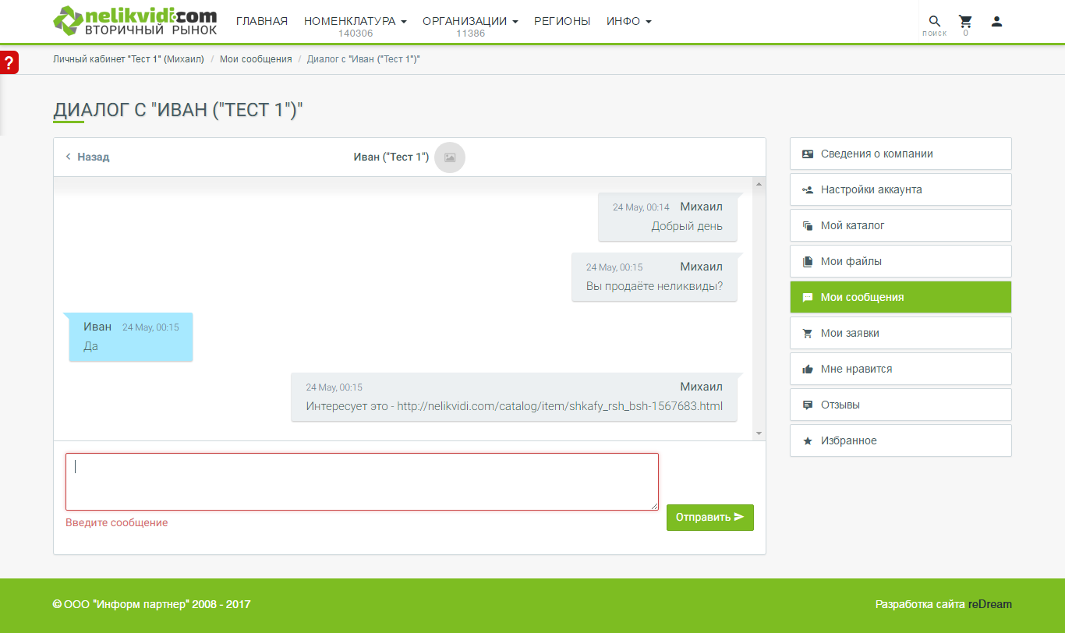Open Мои файлы sidebar item
The image size is (1065, 633).
[x=900, y=261]
